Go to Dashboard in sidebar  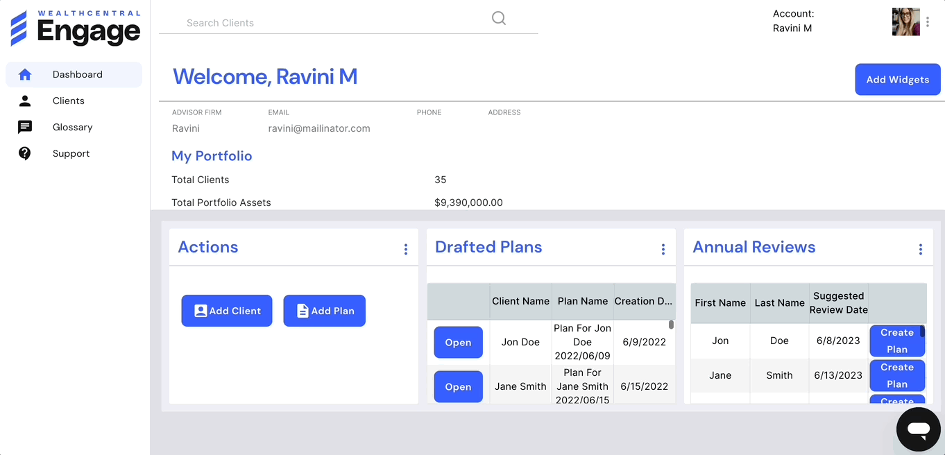point(74,74)
